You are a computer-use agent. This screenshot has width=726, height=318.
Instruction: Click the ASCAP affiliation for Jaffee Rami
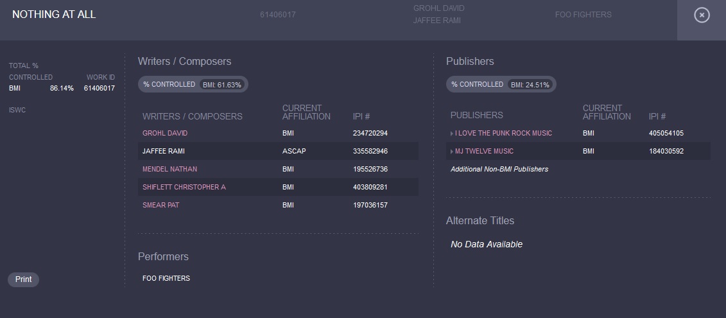[294, 152]
